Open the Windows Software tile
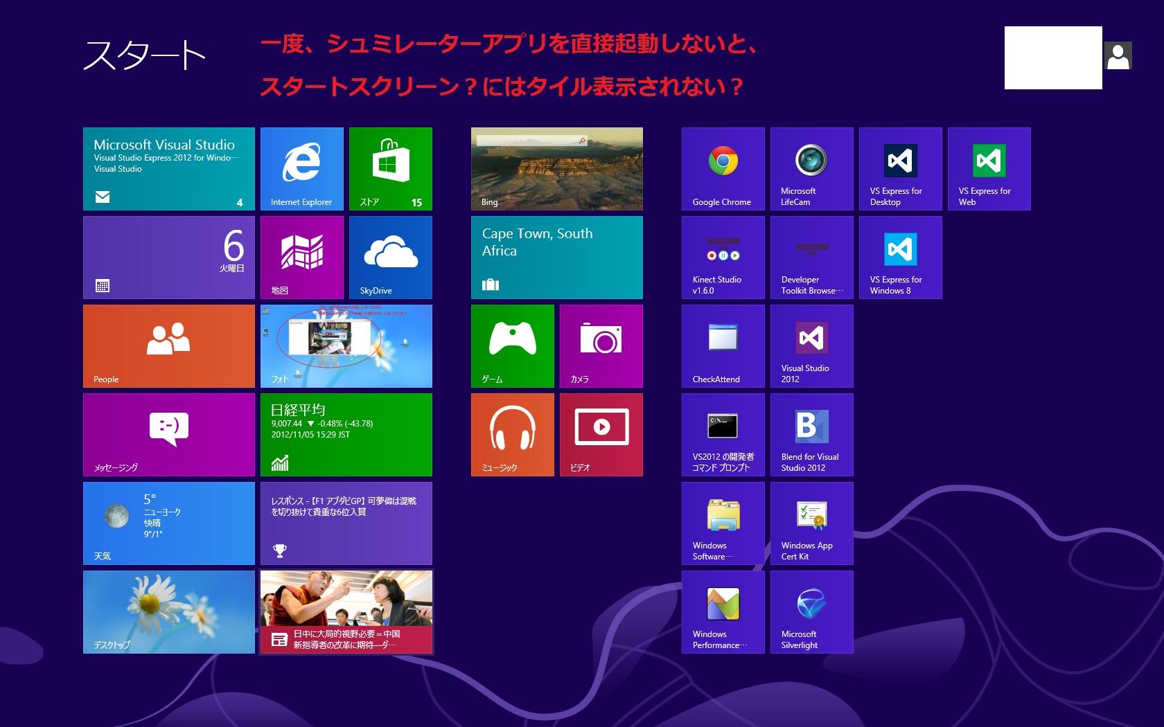The height and width of the screenshot is (727, 1164). pos(723,523)
